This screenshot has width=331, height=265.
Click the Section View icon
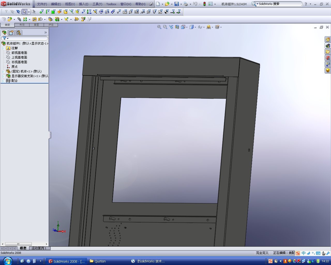tap(177, 27)
